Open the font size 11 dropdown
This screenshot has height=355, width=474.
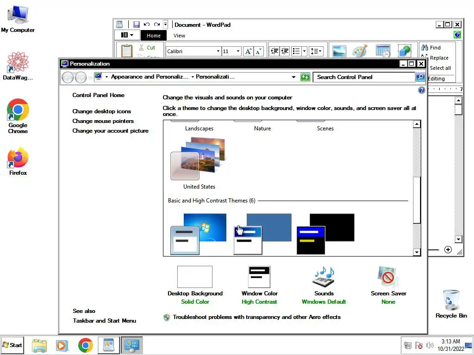coord(238,51)
